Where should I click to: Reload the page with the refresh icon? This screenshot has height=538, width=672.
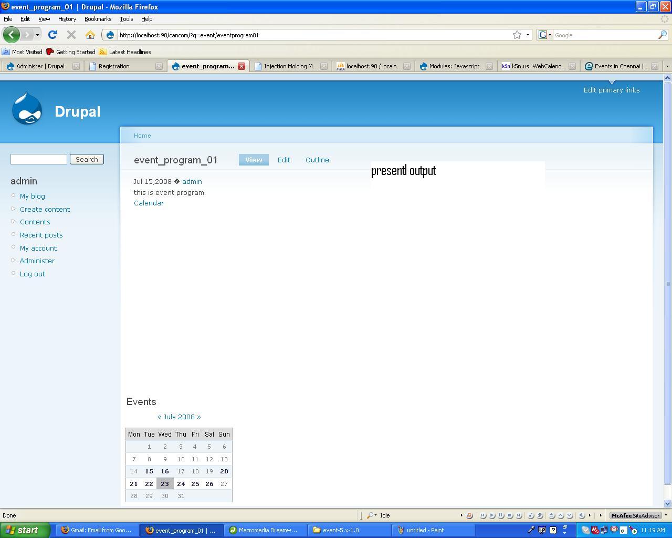52,35
